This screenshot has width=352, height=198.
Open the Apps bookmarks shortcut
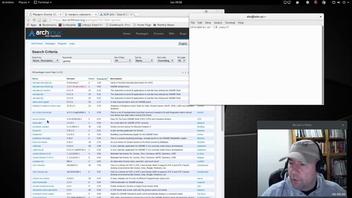tap(32, 25)
